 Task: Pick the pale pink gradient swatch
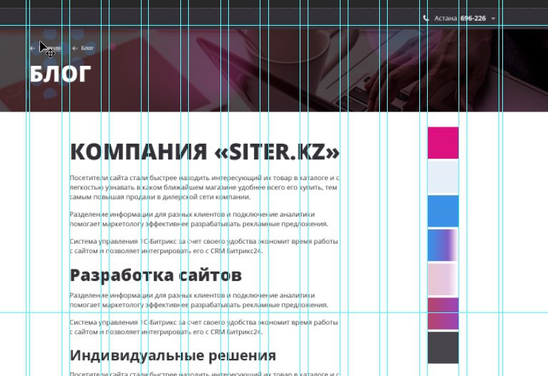443,279
